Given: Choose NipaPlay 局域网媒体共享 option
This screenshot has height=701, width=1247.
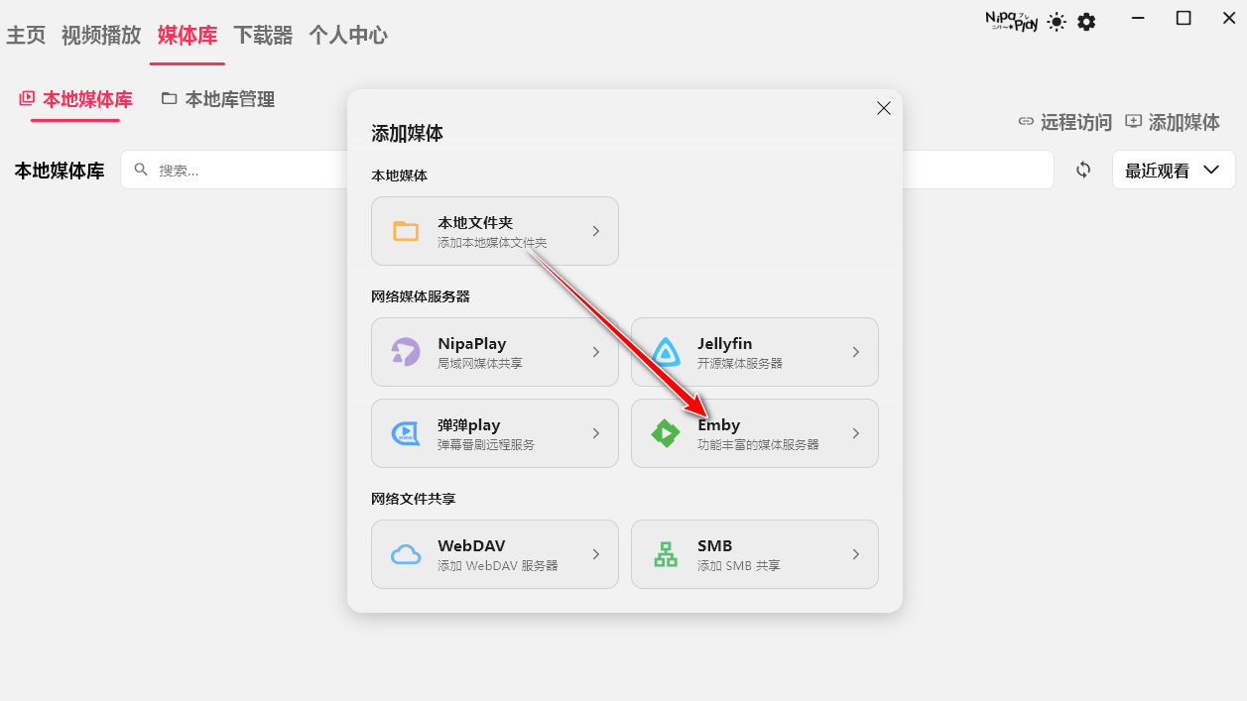Looking at the screenshot, I should point(495,352).
